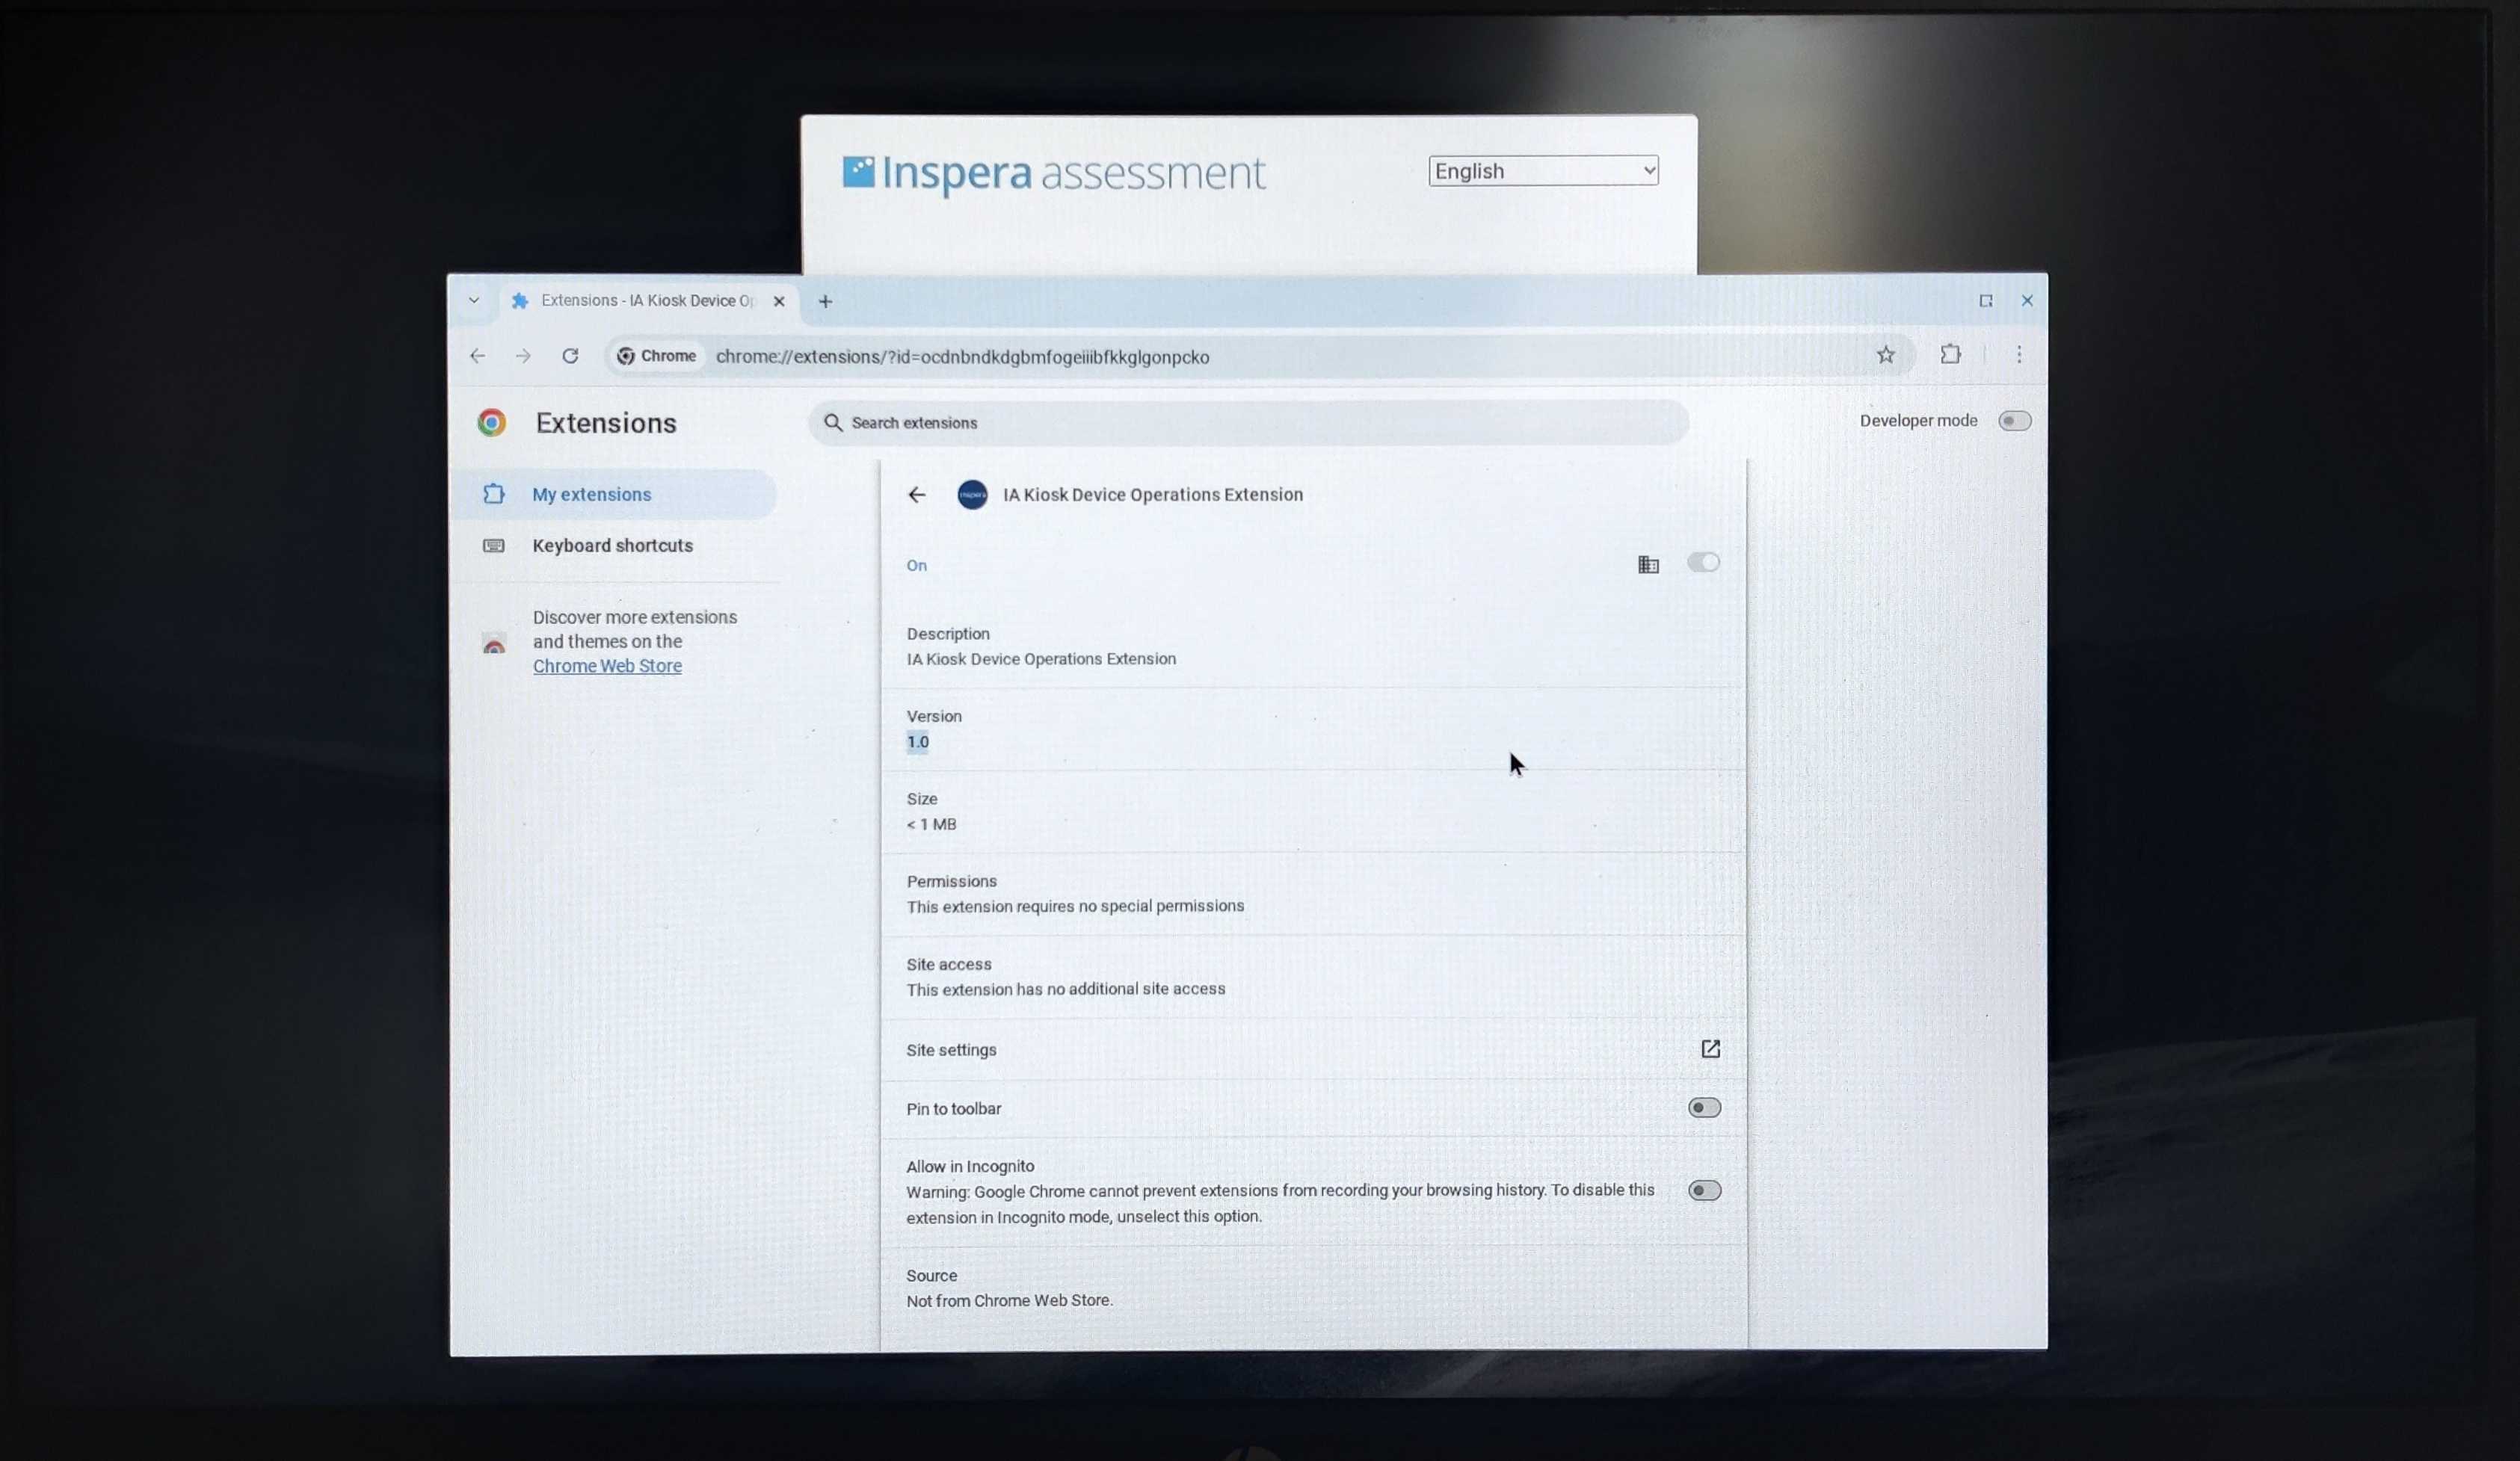Image resolution: width=2520 pixels, height=1461 pixels.
Task: Open Keyboard shortcuts in the sidebar
Action: pos(613,545)
